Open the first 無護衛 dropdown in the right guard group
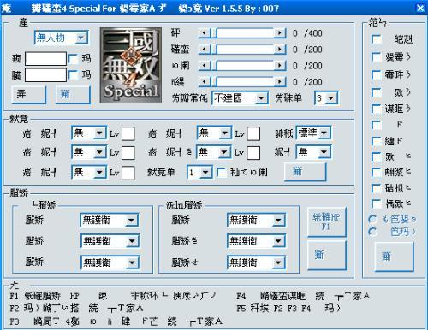This screenshot has width=428, height=330. 257,220
